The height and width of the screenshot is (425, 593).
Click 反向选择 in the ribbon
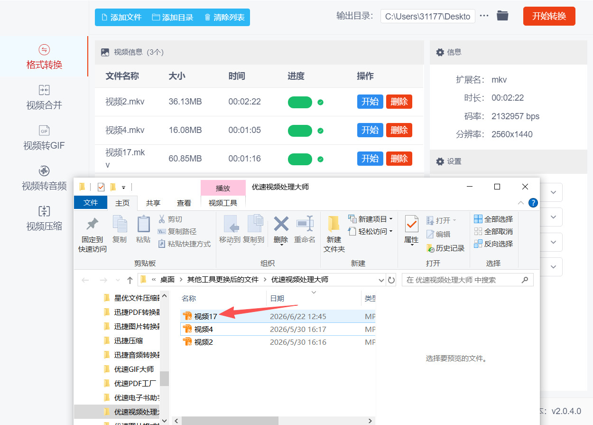coord(494,244)
